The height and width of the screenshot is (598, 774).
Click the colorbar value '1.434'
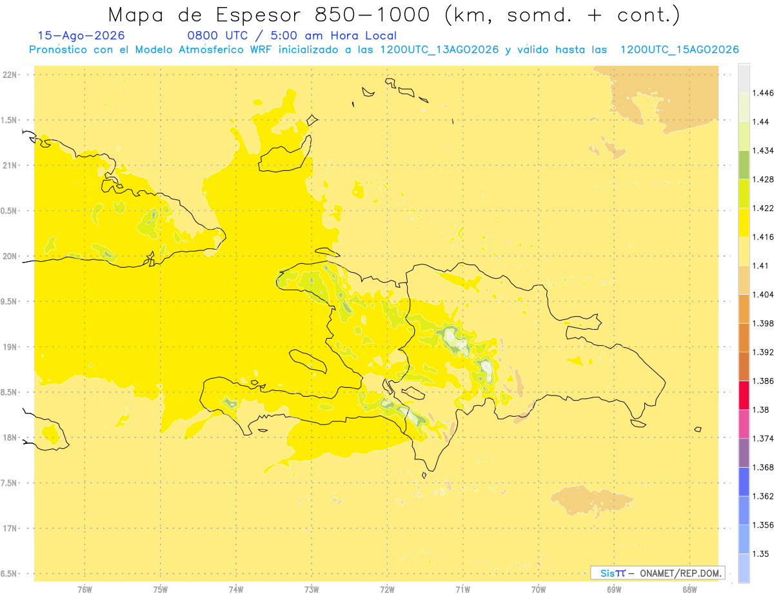coord(763,150)
